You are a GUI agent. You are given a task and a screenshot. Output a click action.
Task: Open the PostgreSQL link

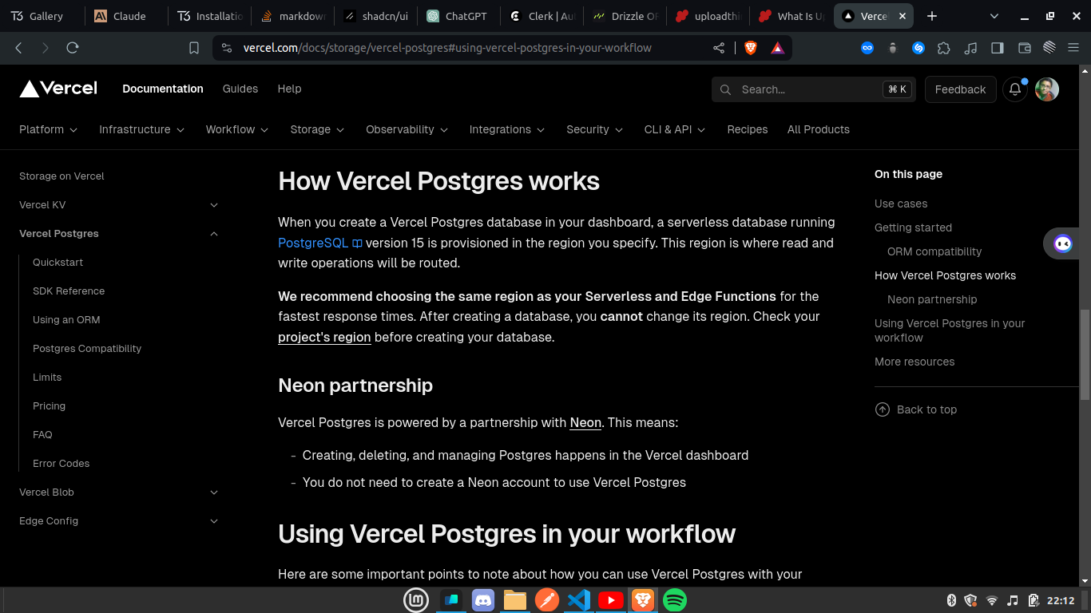(319, 243)
